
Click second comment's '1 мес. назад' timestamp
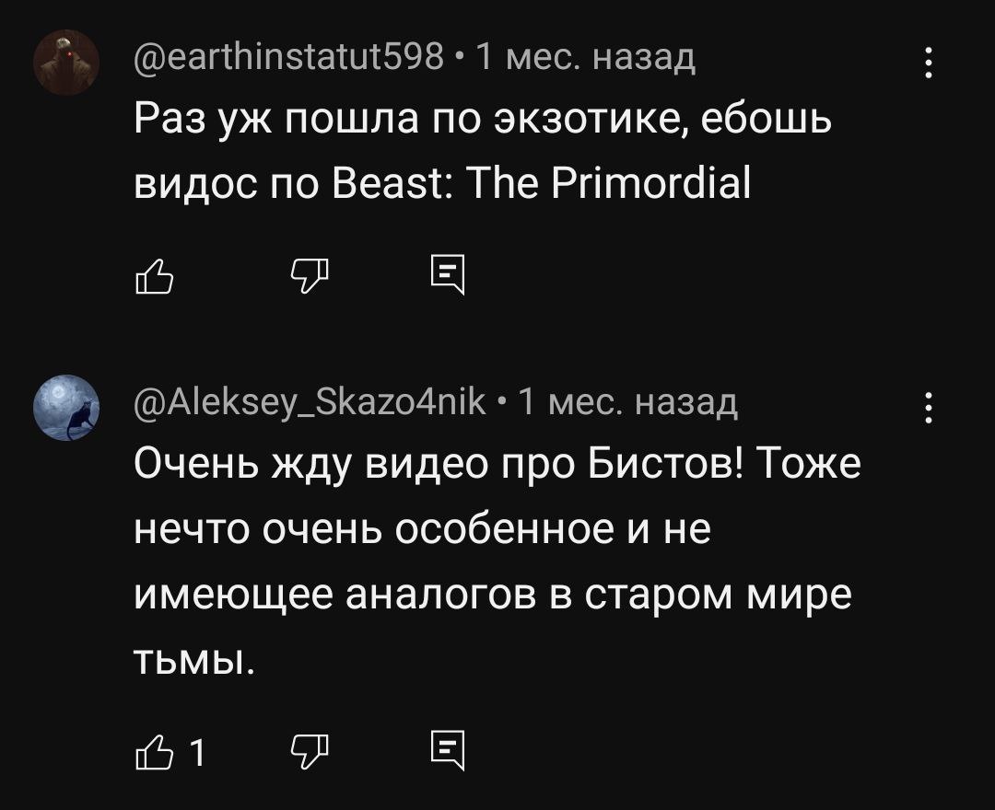click(x=628, y=402)
